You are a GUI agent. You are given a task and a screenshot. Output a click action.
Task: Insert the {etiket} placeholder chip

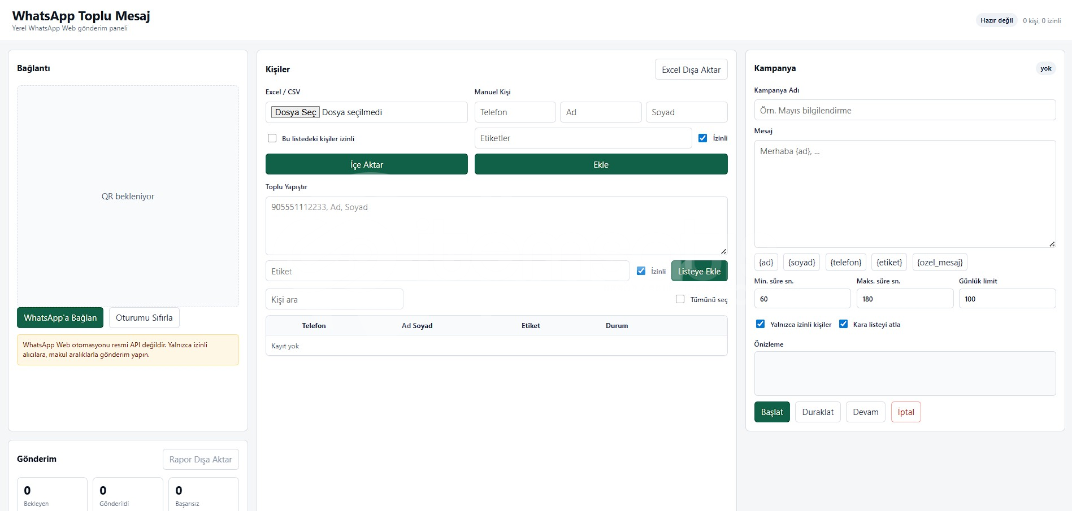tap(889, 262)
